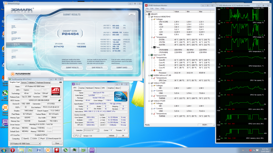Click the taskbar clock showing 6:27 PM
The width and height of the screenshot is (273, 153).
click(x=265, y=150)
